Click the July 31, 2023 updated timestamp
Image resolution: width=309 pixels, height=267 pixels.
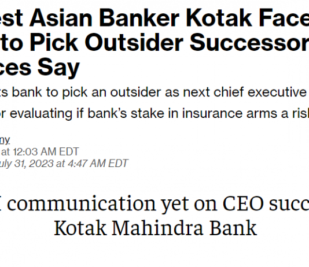click(x=64, y=164)
